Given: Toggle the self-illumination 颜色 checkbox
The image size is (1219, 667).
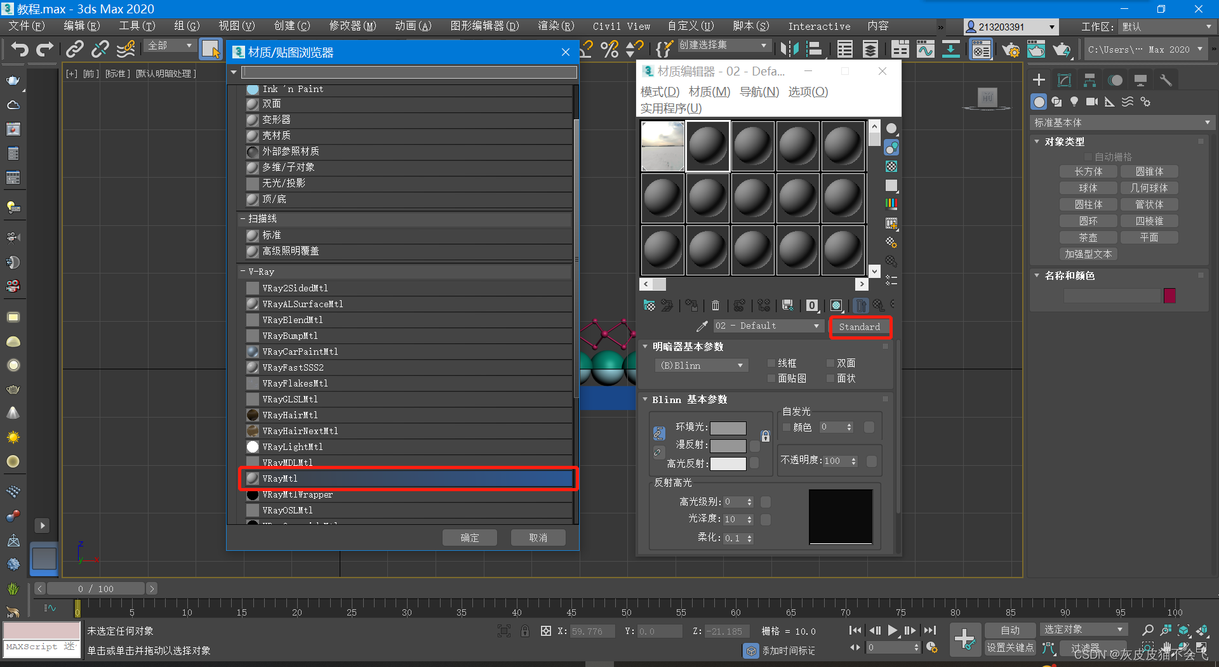Looking at the screenshot, I should (x=787, y=427).
